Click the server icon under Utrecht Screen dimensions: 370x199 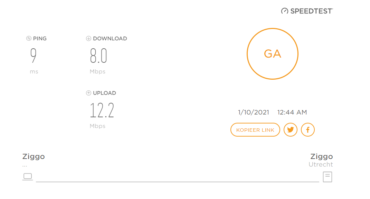click(x=328, y=177)
